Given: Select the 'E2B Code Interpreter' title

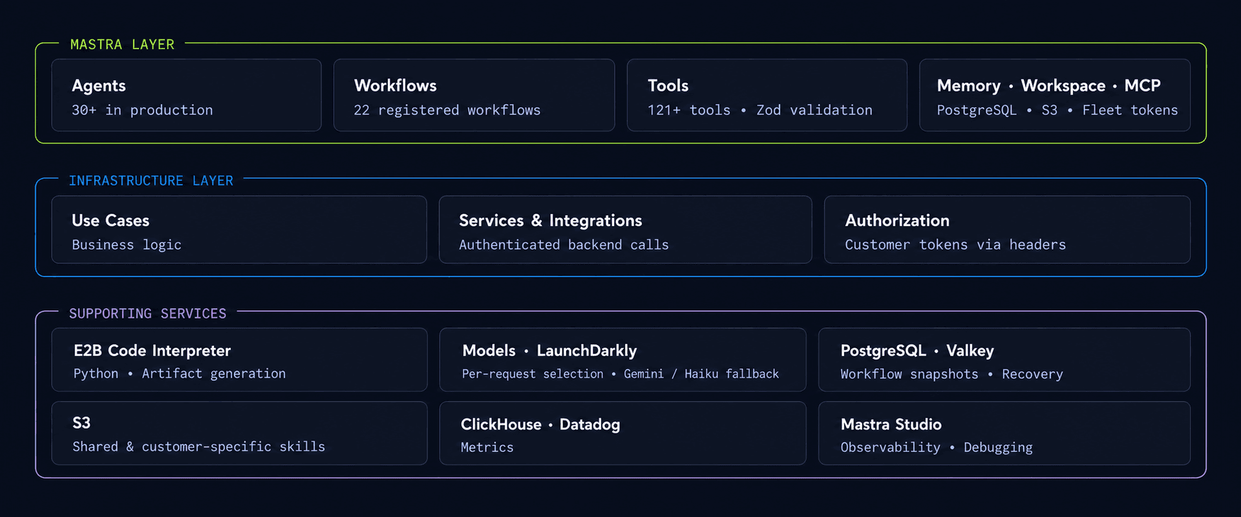Looking at the screenshot, I should (152, 351).
